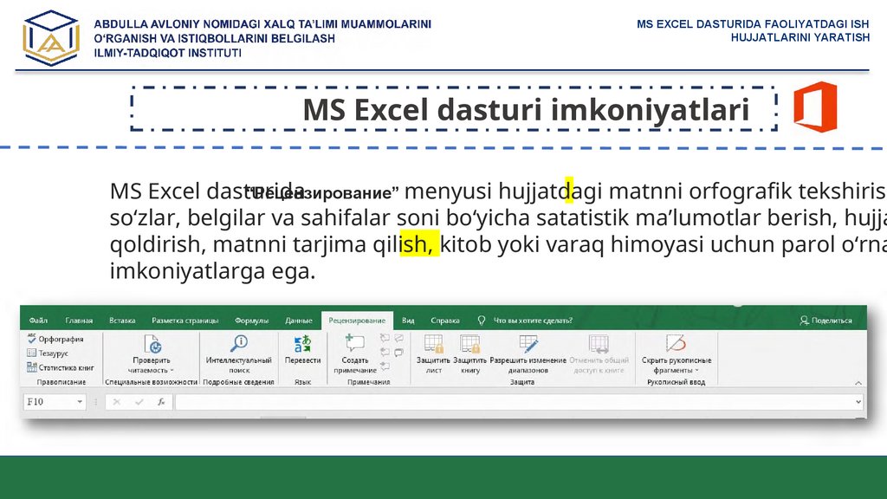The width and height of the screenshot is (887, 499).
Task: Click the Поделиться share button
Action: coord(825,321)
